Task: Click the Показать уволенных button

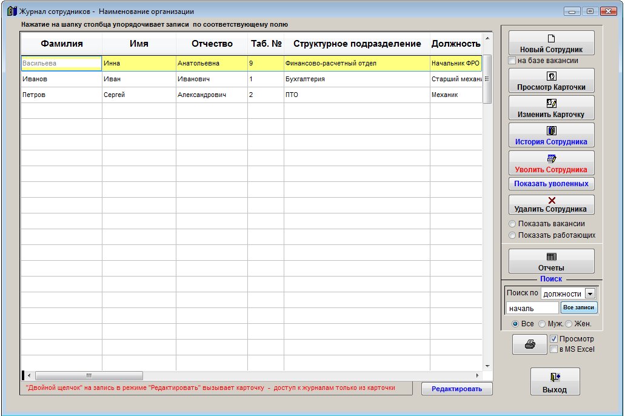Action: pos(551,184)
